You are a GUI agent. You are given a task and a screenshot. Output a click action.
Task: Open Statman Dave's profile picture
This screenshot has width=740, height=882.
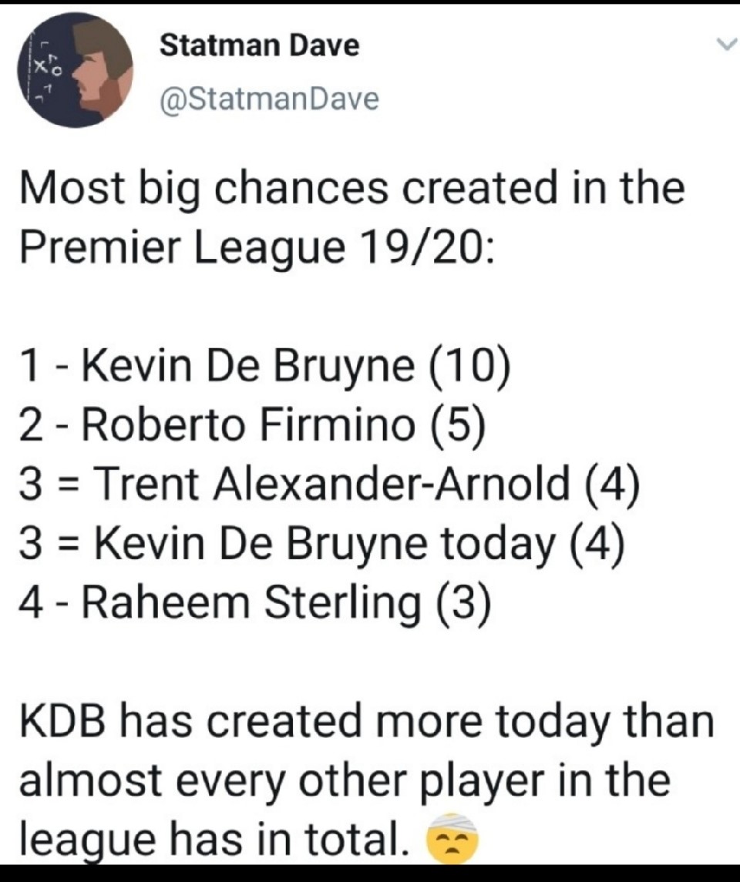click(x=76, y=70)
